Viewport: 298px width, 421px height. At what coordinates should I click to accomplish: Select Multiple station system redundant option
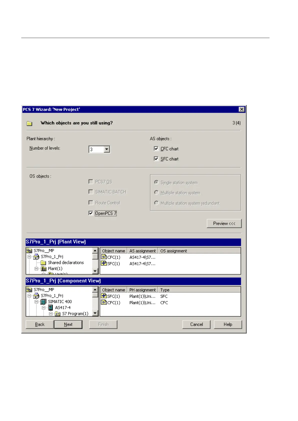point(156,203)
